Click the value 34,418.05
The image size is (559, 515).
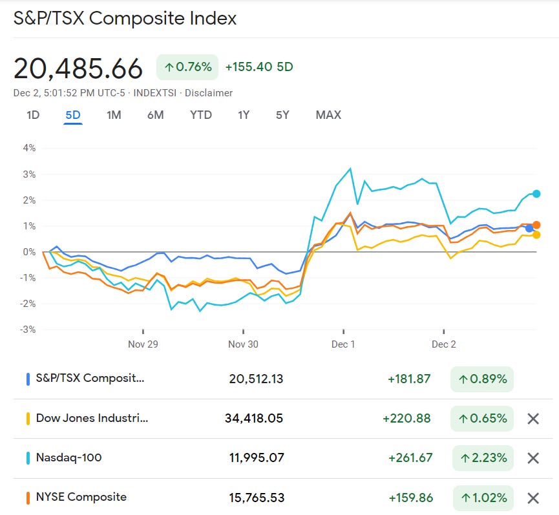point(254,419)
